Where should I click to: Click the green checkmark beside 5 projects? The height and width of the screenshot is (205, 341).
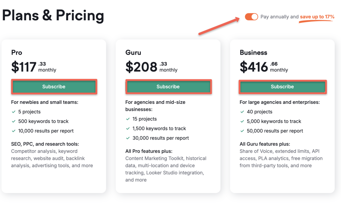point(14,112)
